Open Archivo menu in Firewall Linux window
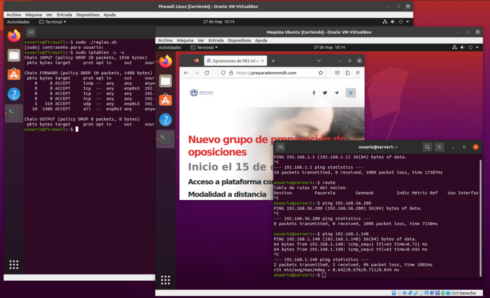490x298 pixels. coord(14,15)
